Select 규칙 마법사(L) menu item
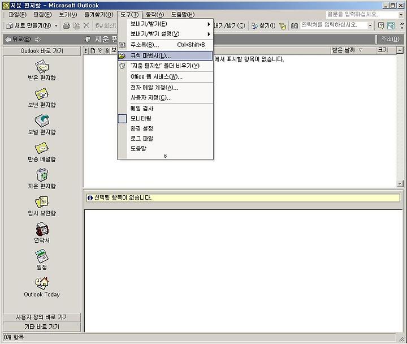 pyautogui.click(x=165, y=55)
